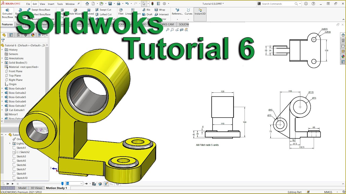Click the Fillet tool
The image size is (346, 194).
pos(121,12)
